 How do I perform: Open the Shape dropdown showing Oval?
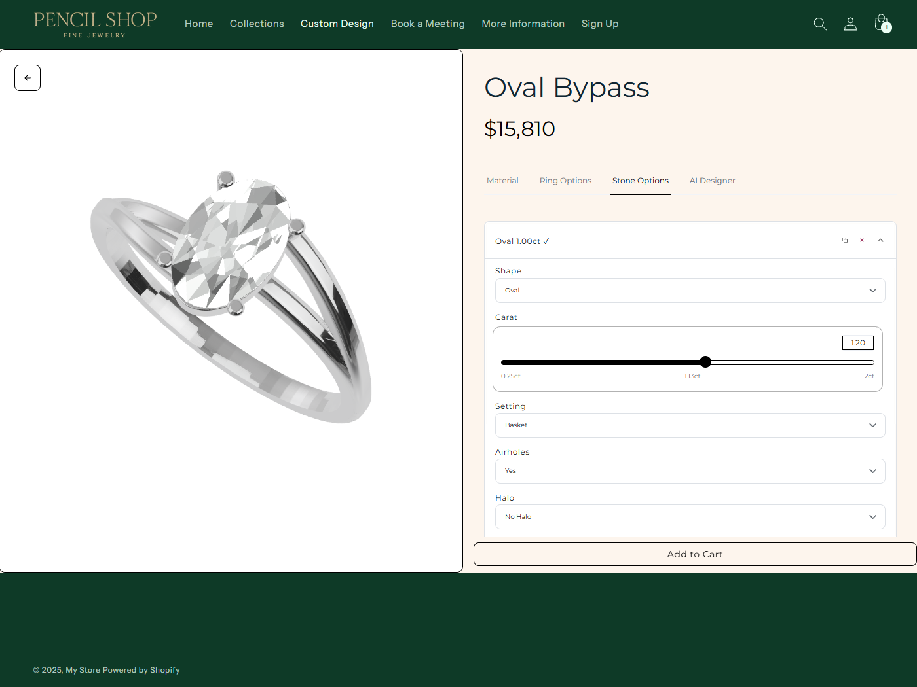[x=690, y=291]
